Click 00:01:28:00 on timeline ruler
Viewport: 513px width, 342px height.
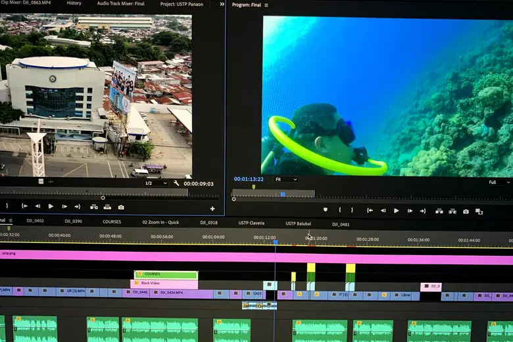368,239
